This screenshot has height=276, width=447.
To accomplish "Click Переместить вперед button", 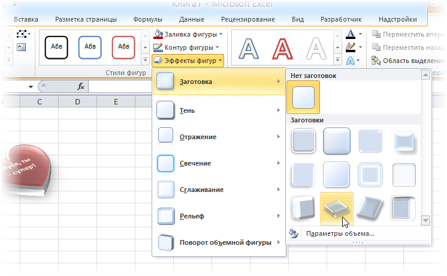I will [408, 34].
